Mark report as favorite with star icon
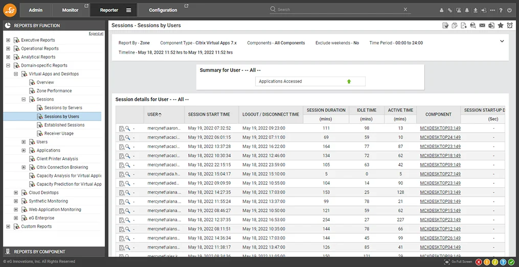The height and width of the screenshot is (267, 519). pyautogui.click(x=501, y=26)
